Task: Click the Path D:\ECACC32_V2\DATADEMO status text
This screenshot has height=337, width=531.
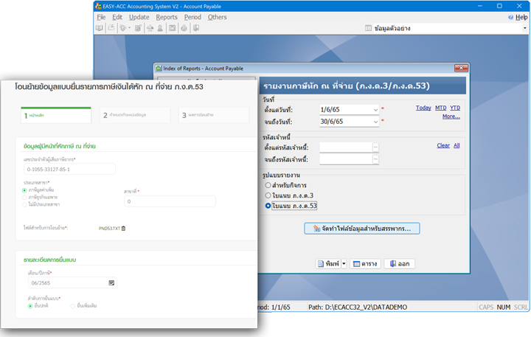Action: pyautogui.click(x=358, y=308)
